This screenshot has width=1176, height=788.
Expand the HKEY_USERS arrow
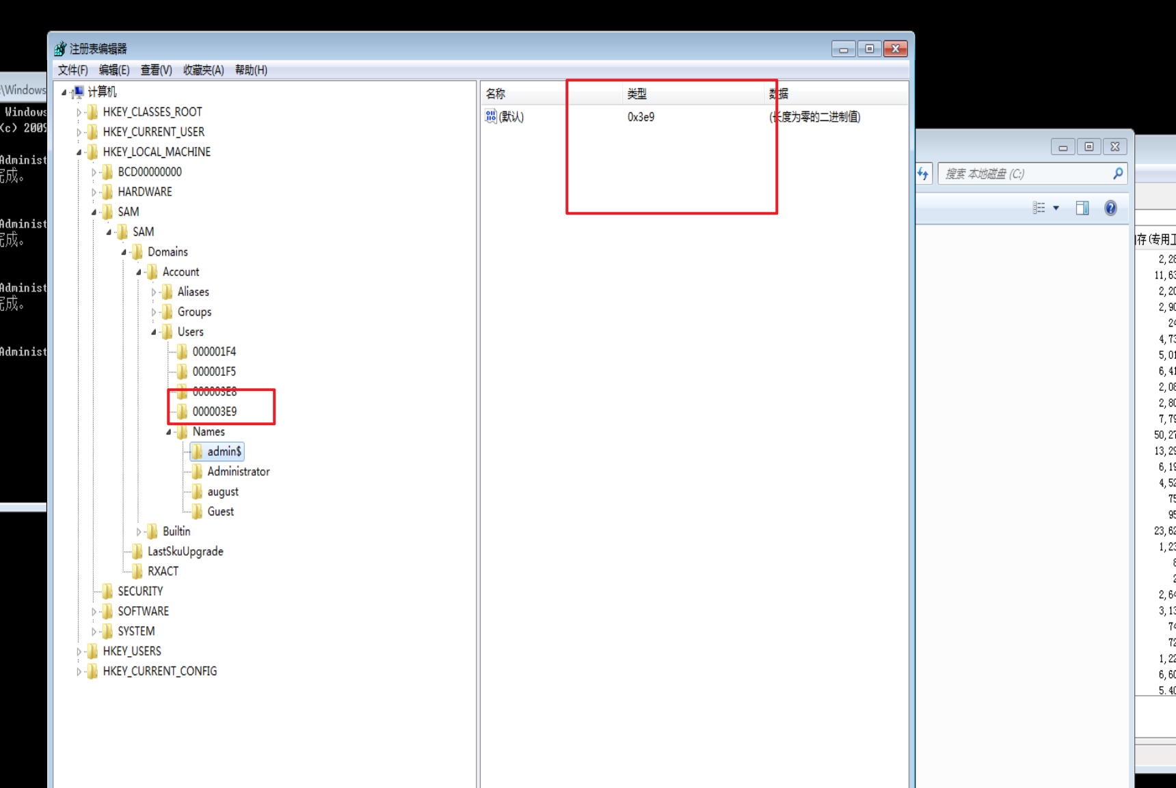pyautogui.click(x=79, y=651)
